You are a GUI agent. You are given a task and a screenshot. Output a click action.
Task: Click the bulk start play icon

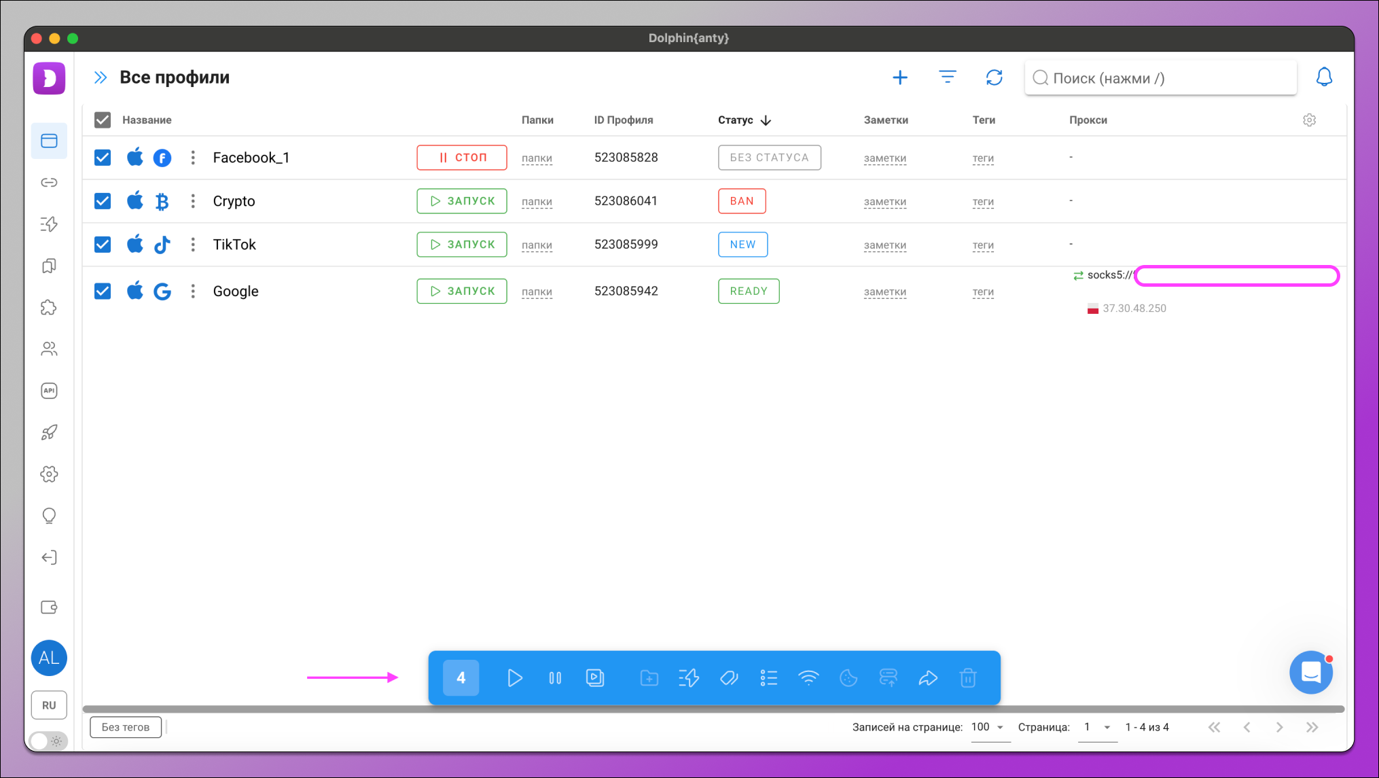click(514, 677)
